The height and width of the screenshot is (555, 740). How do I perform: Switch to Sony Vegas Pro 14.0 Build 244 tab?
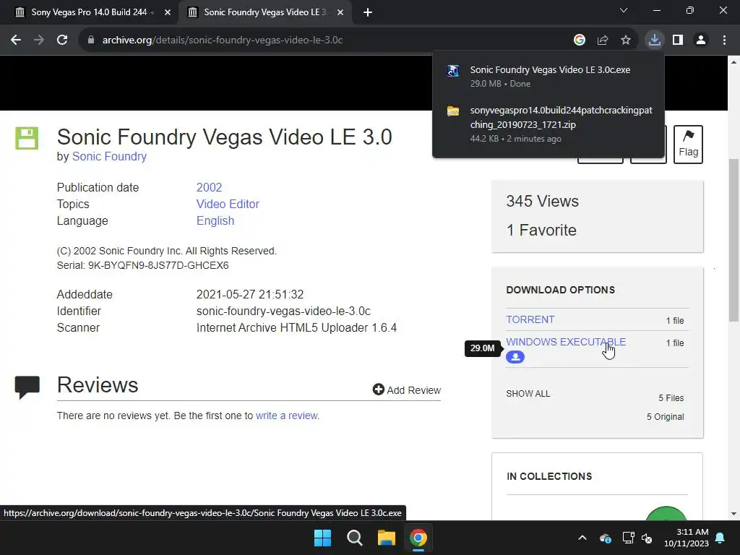(89, 12)
